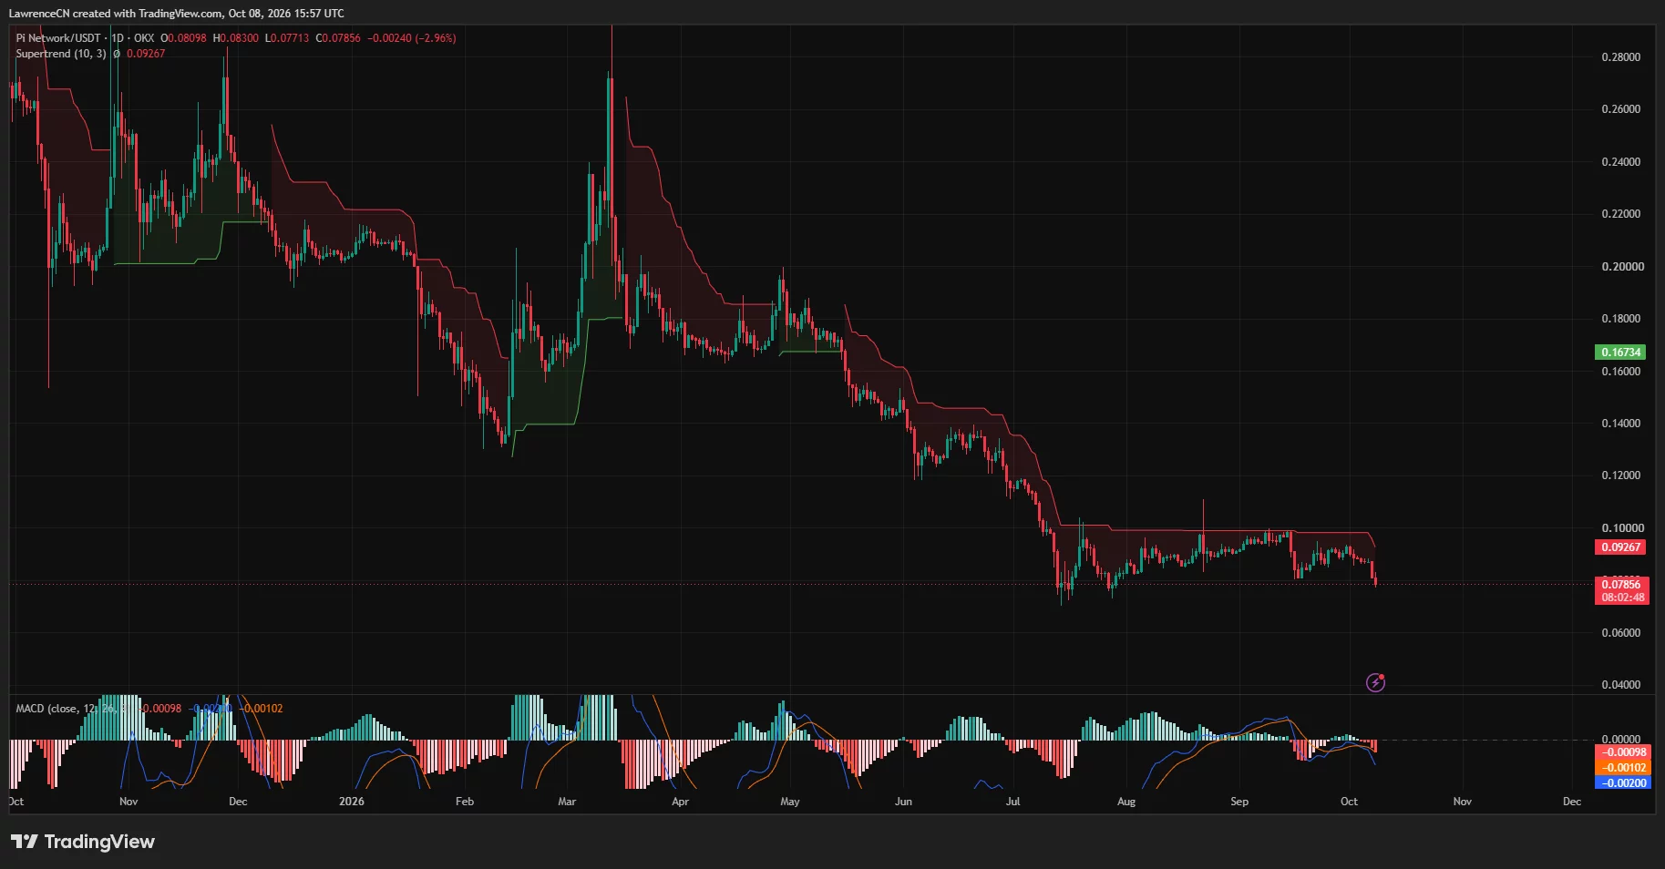
Task: Click the 0.28000 price axis label
Action: pos(1621,57)
